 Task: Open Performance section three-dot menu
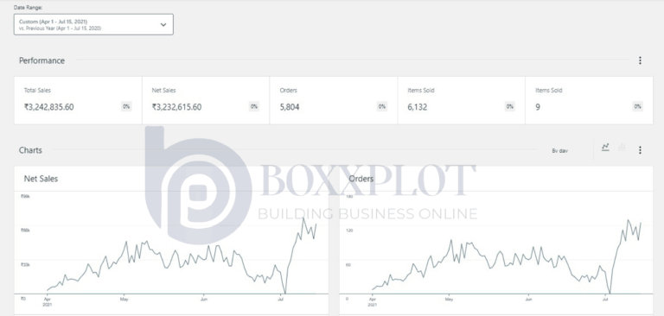(x=640, y=60)
